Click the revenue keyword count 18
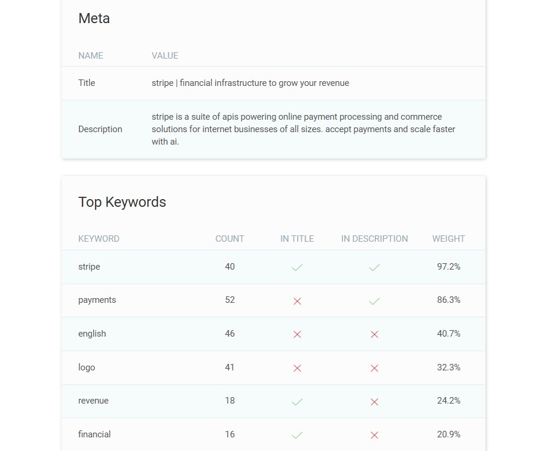This screenshot has height=451, width=546. pyautogui.click(x=230, y=401)
